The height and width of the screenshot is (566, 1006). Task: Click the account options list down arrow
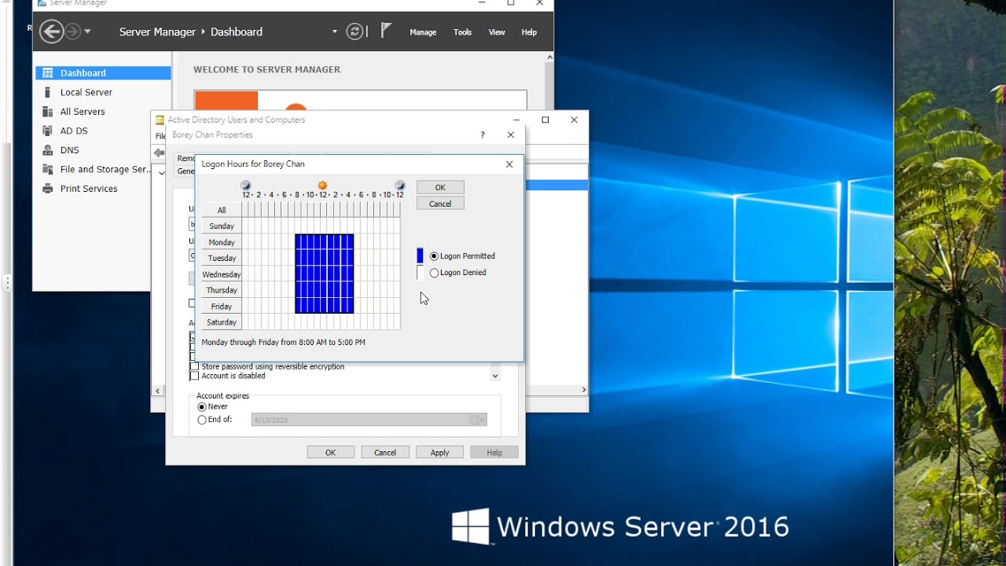coord(495,376)
